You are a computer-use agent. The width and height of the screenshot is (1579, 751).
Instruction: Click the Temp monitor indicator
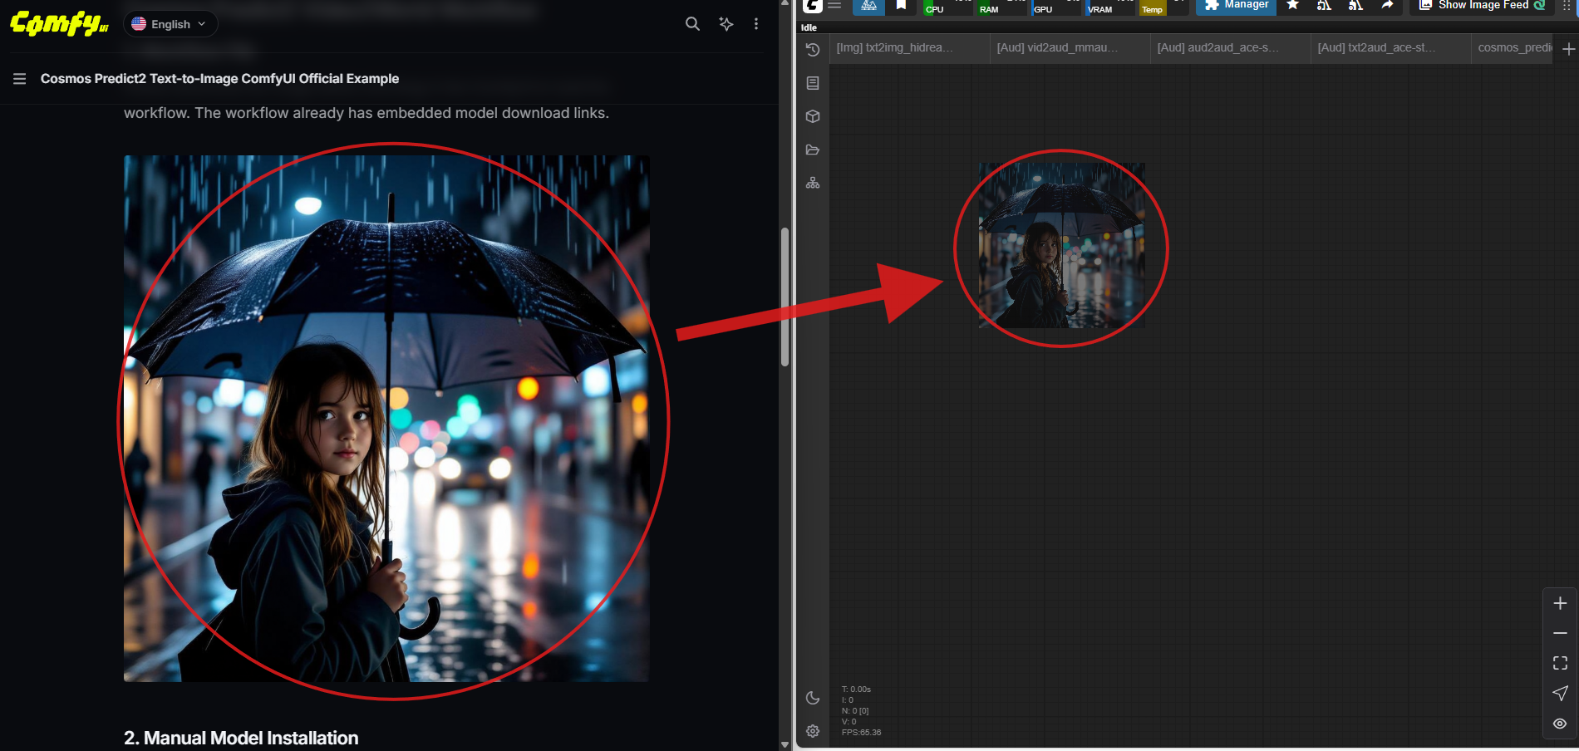[x=1163, y=7]
